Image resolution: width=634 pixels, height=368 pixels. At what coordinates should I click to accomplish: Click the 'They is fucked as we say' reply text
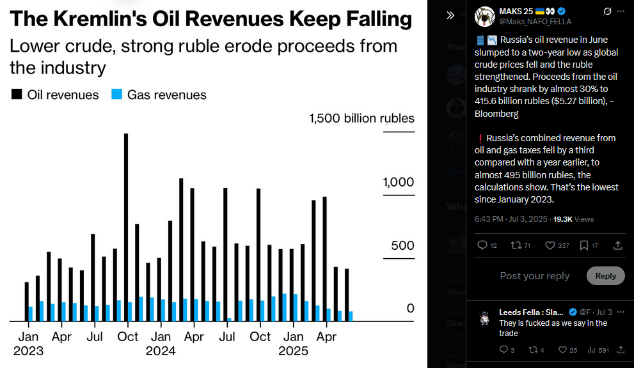[x=553, y=328]
